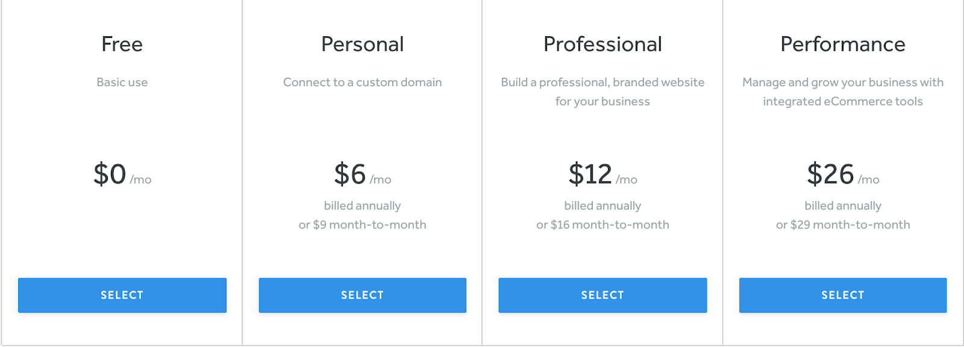Click the $6 /mo price

coord(363,175)
